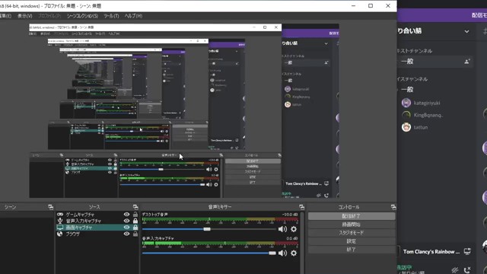Pop out the ソース dock panel
This screenshot has height=274, width=487.
click(x=135, y=207)
